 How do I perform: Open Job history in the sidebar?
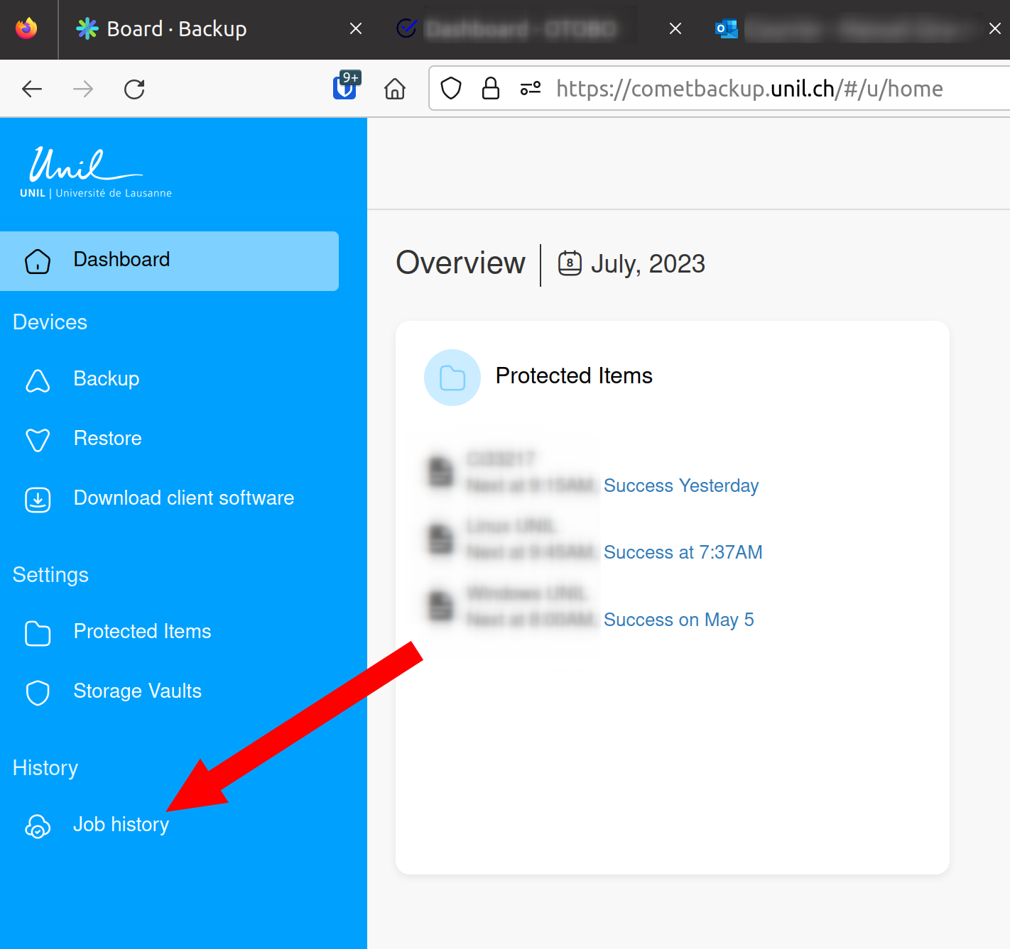(121, 825)
